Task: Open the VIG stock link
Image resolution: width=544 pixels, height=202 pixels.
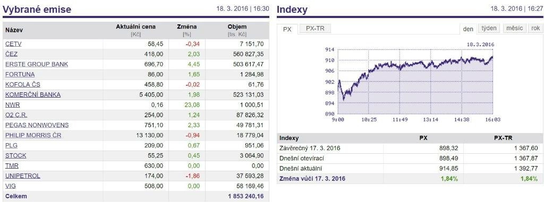Action: tap(11, 186)
